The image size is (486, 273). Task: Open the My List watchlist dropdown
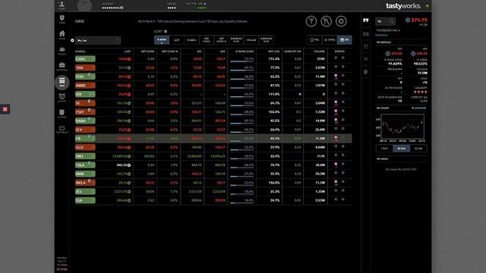click(98, 40)
